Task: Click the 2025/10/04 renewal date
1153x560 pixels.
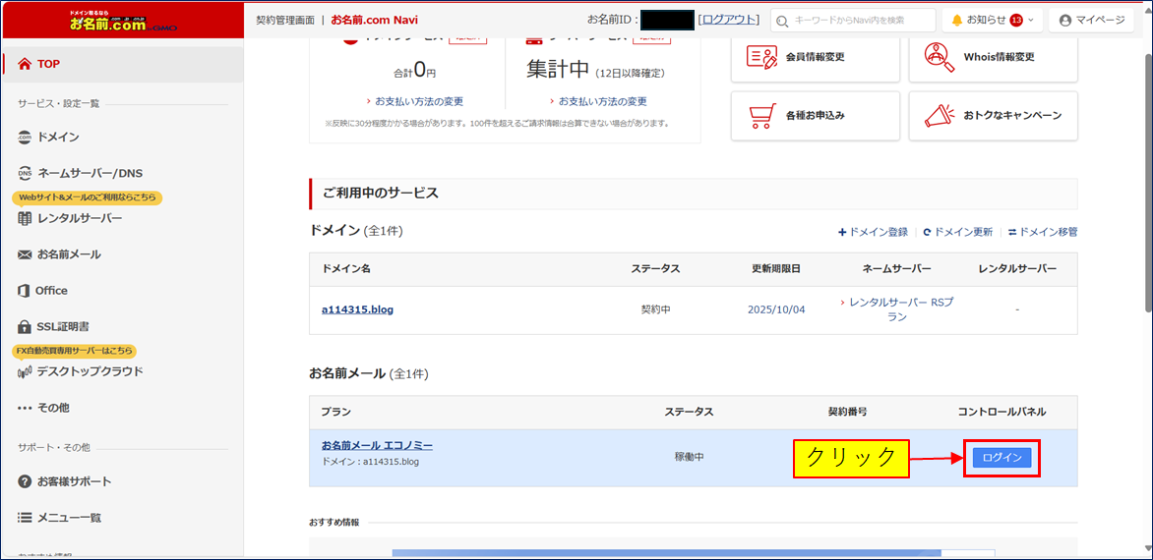Action: (x=776, y=309)
